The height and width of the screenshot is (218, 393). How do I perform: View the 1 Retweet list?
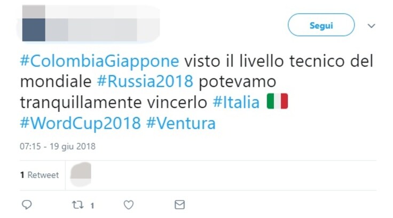(x=40, y=175)
